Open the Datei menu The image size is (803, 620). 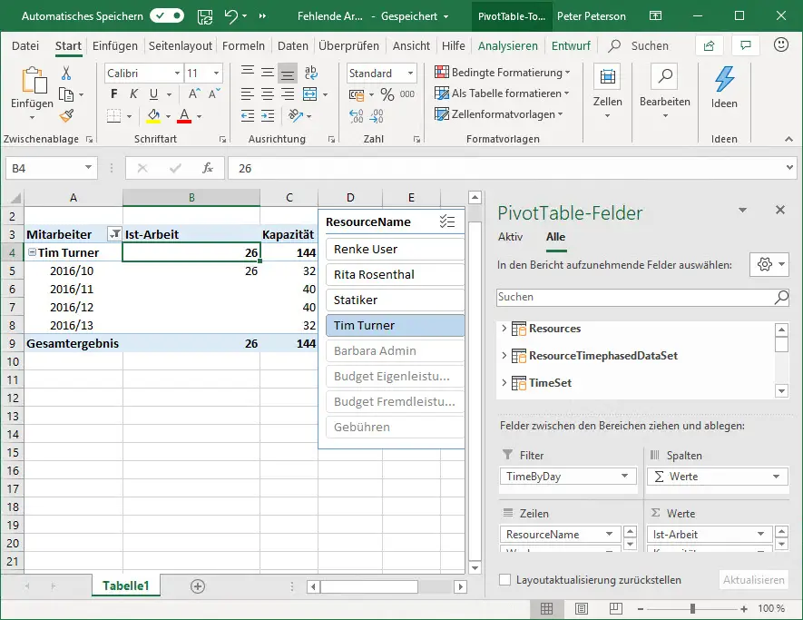(x=25, y=45)
